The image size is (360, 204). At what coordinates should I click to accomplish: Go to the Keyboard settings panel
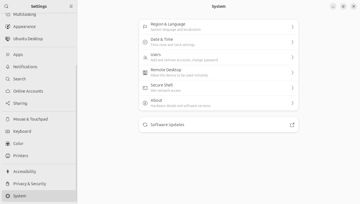tap(22, 131)
